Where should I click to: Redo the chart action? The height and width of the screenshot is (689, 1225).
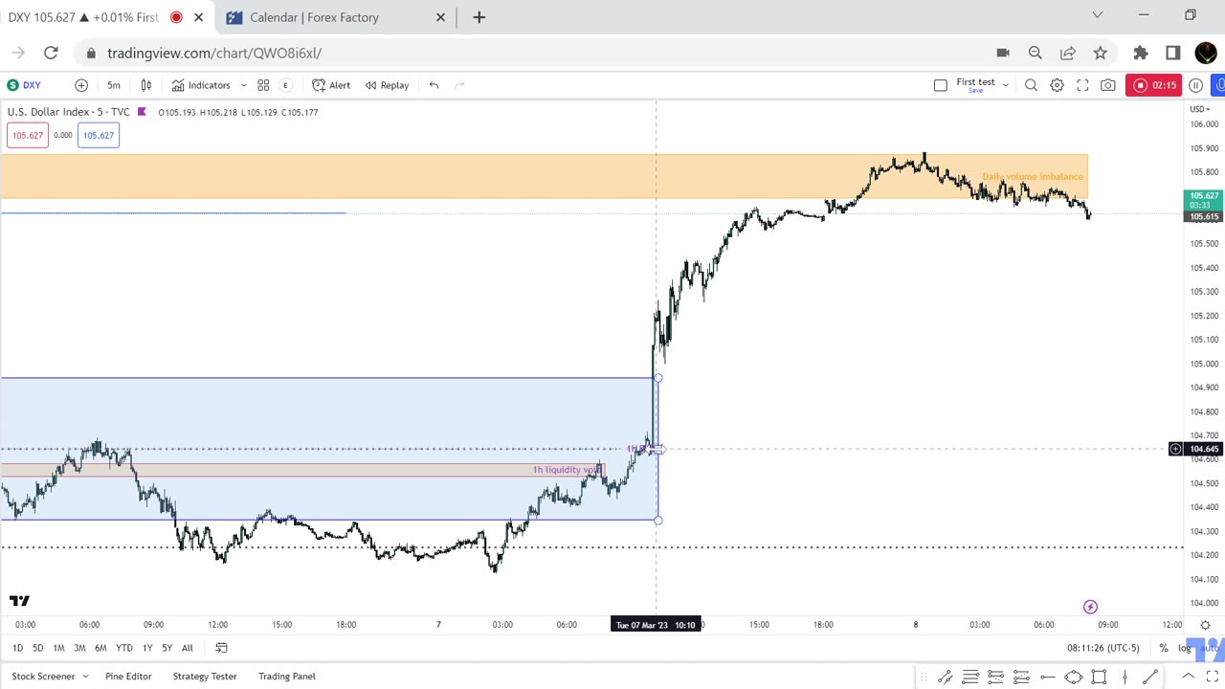coord(459,85)
